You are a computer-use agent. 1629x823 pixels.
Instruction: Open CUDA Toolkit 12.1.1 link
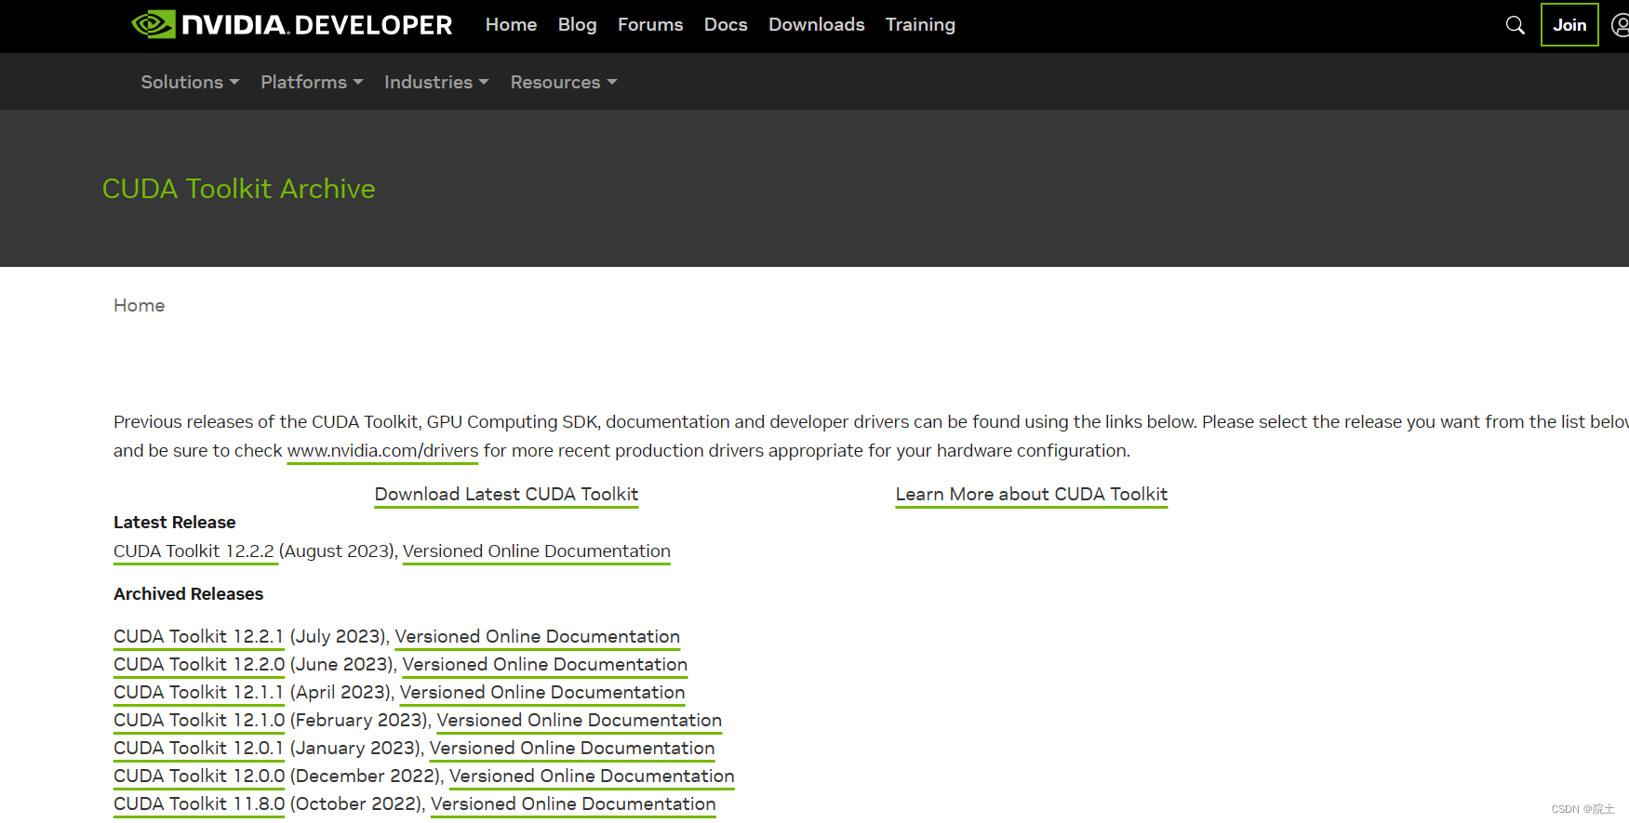click(x=198, y=693)
